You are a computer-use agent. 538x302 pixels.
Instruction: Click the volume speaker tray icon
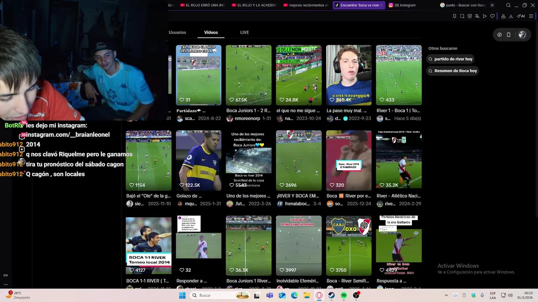(510, 295)
